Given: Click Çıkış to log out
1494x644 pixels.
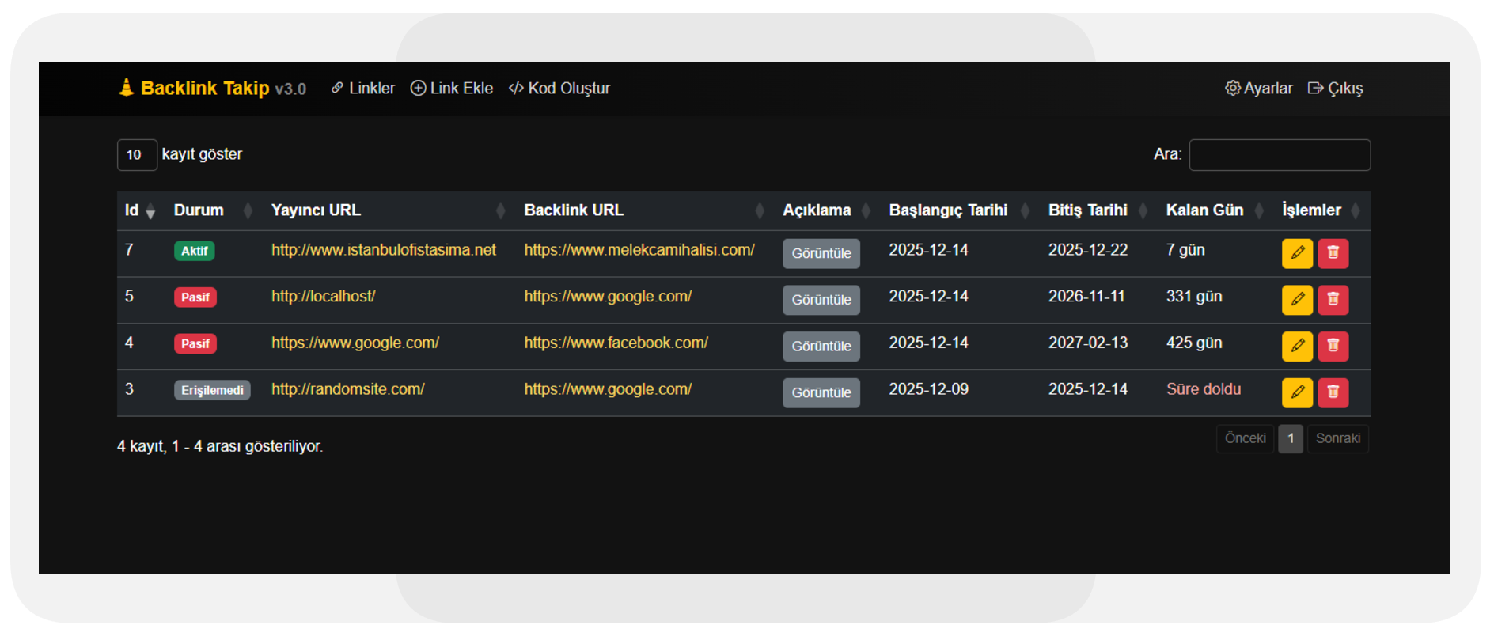Looking at the screenshot, I should 1336,89.
